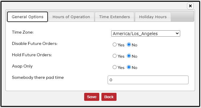The image size is (201, 108).
Task: Set Disable Future Orders to No
Action: click(x=129, y=45)
